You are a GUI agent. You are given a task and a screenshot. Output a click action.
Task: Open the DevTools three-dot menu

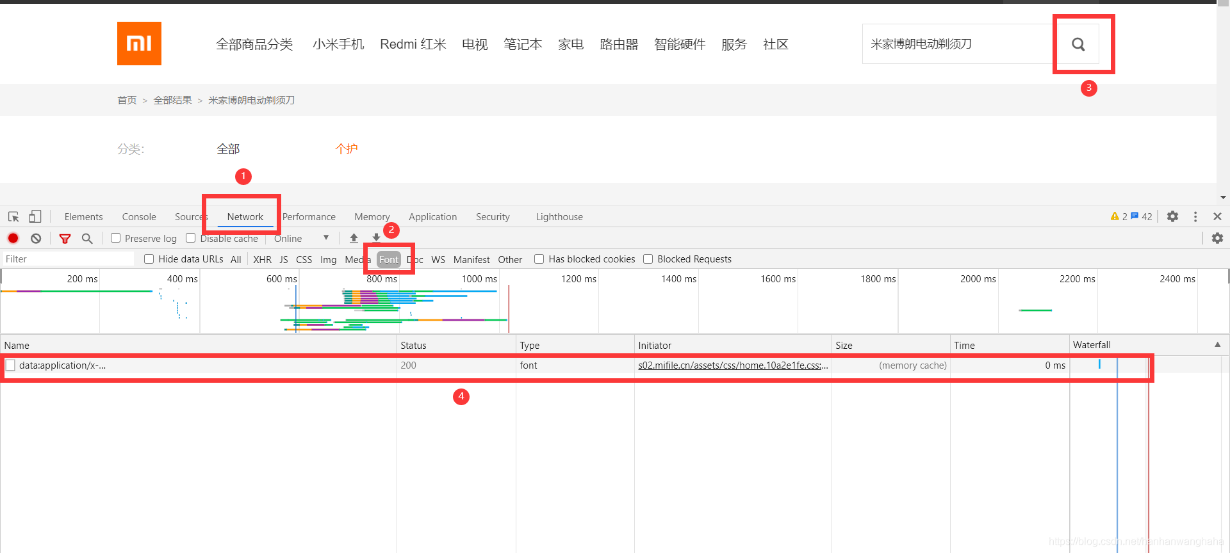pos(1195,216)
